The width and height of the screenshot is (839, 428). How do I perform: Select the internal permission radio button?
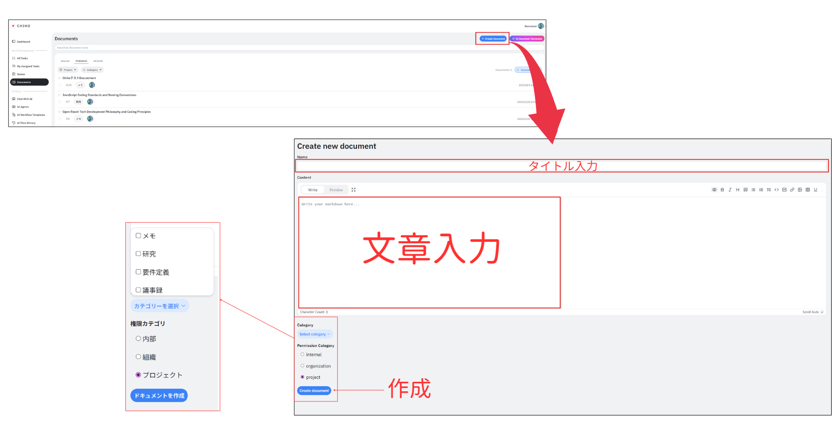click(302, 354)
